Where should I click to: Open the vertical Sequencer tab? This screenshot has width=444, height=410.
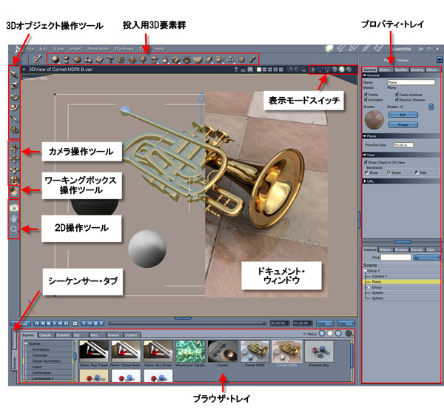15,340
